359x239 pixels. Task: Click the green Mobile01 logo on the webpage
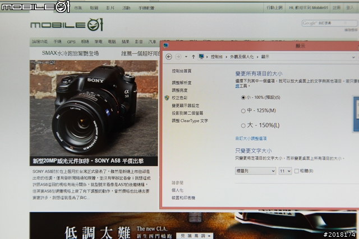[x=67, y=25]
